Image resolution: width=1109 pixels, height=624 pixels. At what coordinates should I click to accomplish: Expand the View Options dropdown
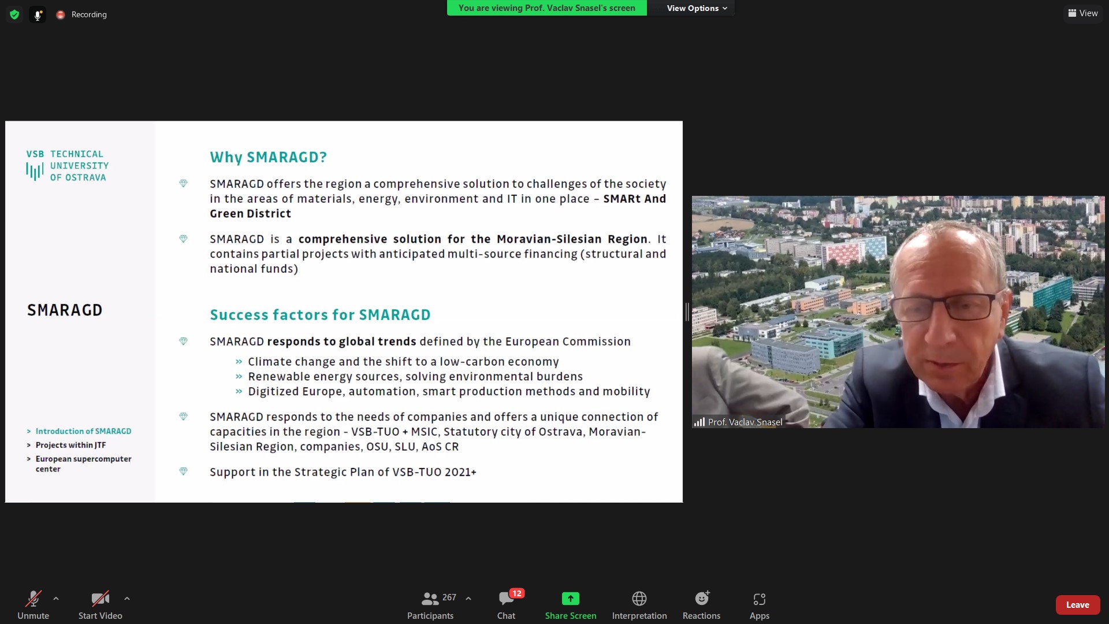pos(697,8)
